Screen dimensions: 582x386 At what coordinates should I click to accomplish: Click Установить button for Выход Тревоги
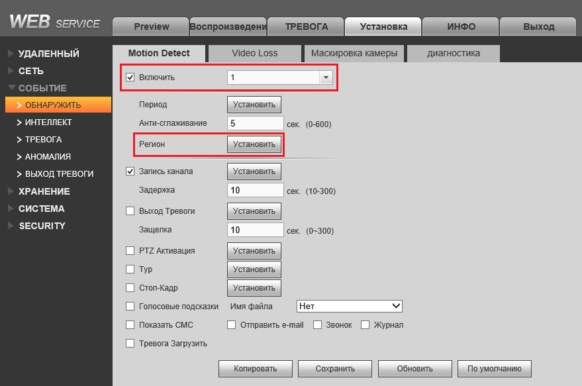point(254,211)
